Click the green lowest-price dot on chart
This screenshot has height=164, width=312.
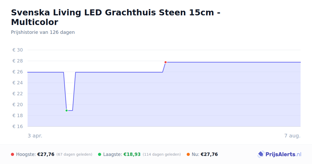[67, 111]
